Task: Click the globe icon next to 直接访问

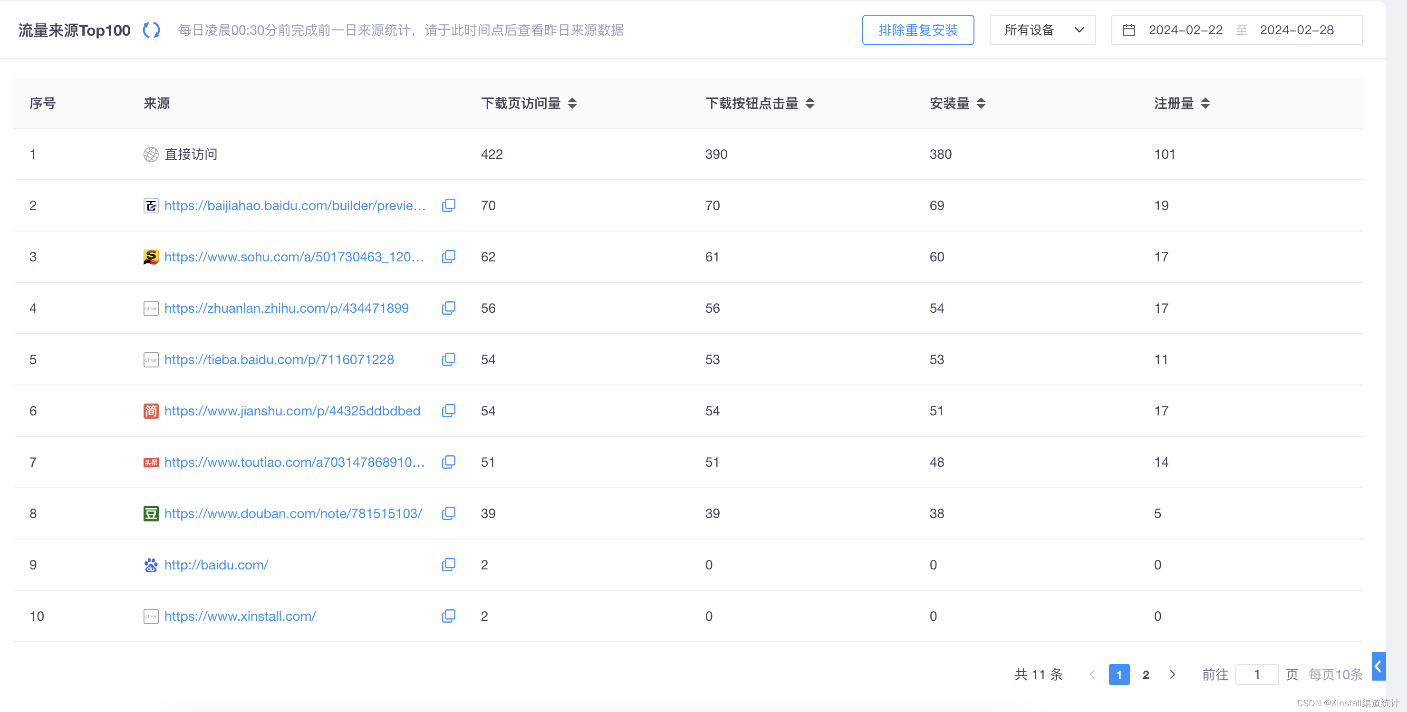Action: pyautogui.click(x=151, y=154)
